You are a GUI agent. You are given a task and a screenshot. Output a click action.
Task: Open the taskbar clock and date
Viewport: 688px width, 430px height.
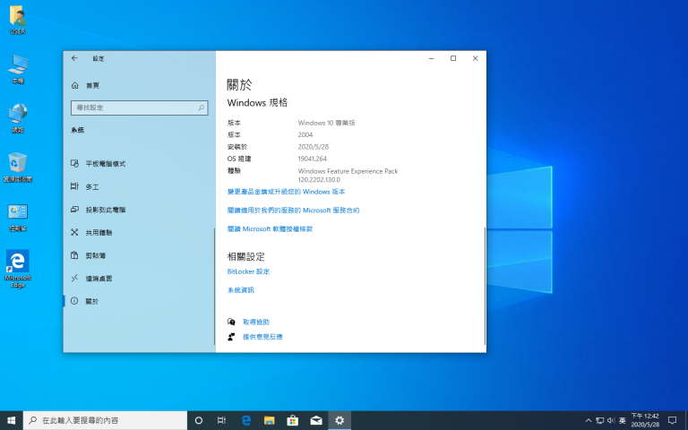pyautogui.click(x=645, y=420)
